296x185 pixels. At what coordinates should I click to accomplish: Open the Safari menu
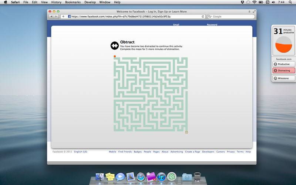coord(15,2)
